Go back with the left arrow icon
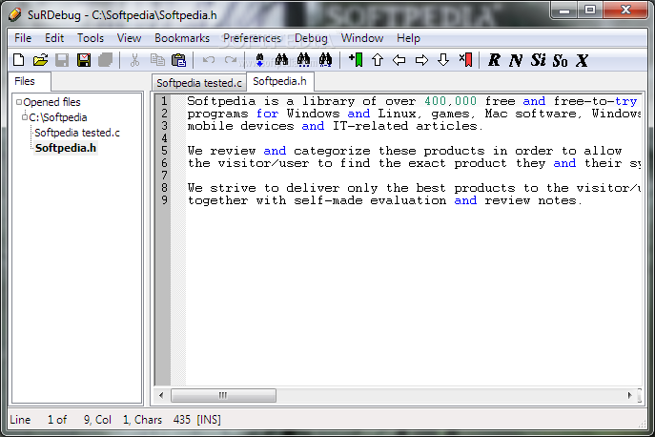 pyautogui.click(x=399, y=60)
